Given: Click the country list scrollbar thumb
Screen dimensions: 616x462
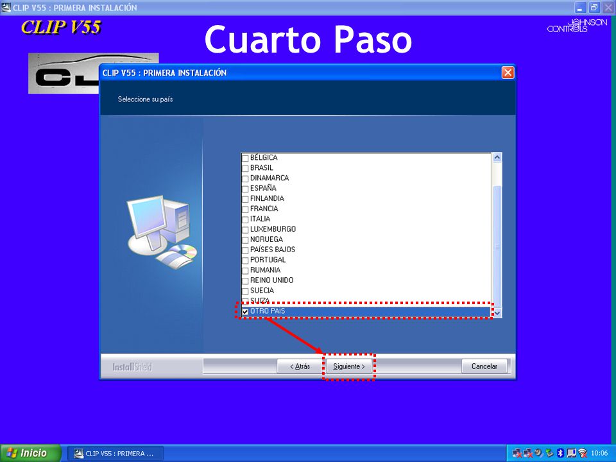Looking at the screenshot, I should pyautogui.click(x=497, y=246).
